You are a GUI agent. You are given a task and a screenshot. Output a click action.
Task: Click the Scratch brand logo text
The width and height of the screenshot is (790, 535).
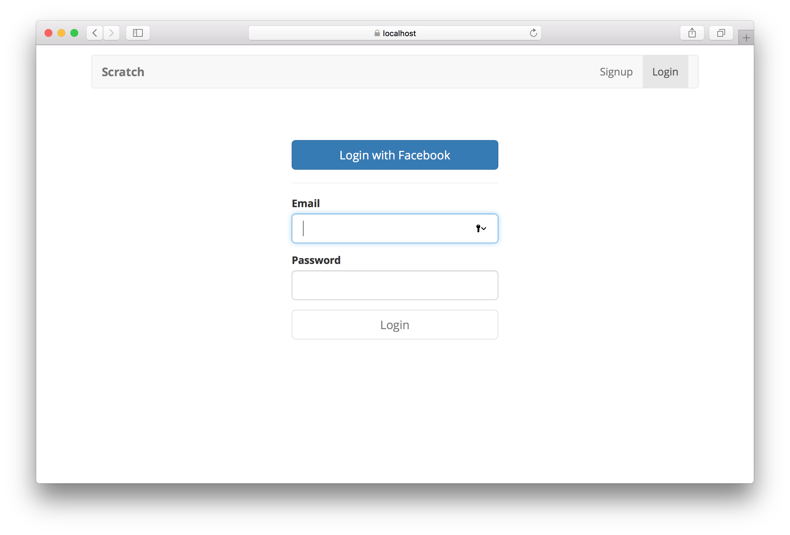(123, 72)
